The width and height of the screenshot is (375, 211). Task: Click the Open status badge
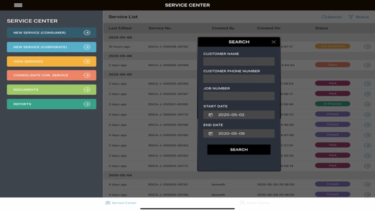tap(332, 64)
